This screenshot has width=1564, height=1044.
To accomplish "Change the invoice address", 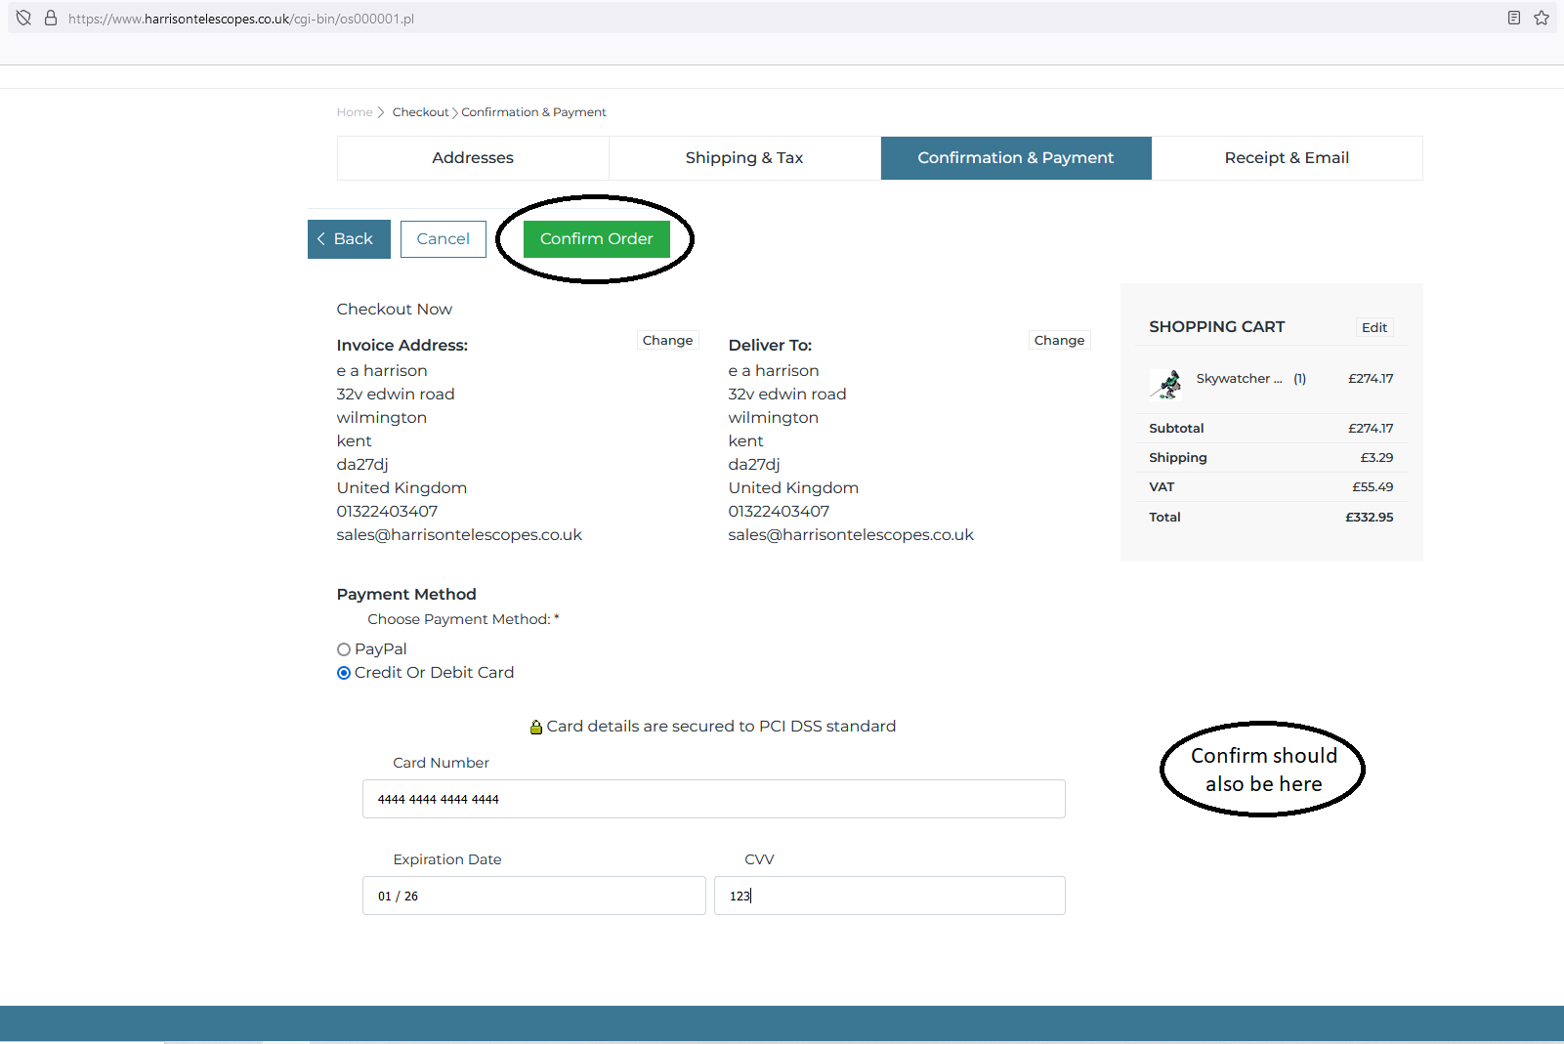I will 667,341.
